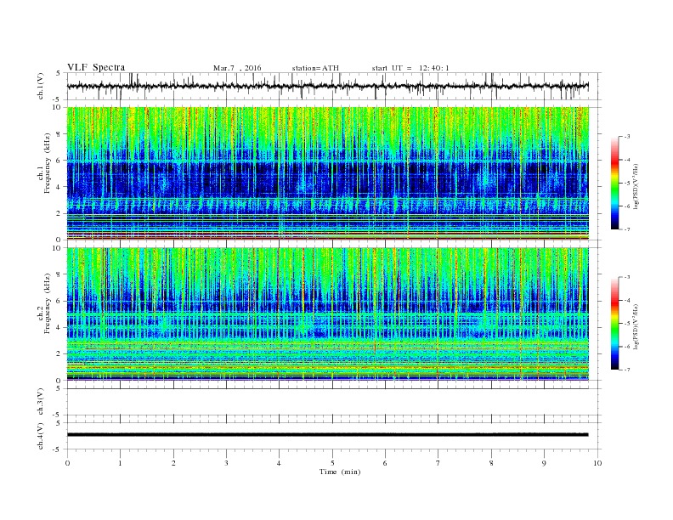Click the time axis tick label "5"
The image size is (673, 520).
(x=332, y=463)
